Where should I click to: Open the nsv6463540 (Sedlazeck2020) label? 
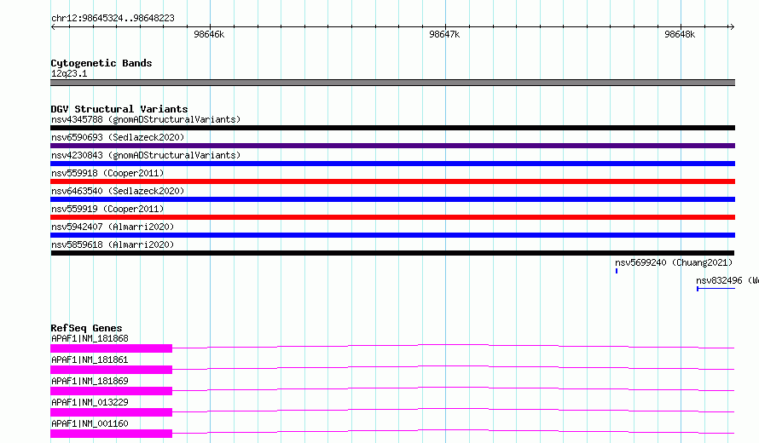[118, 191]
